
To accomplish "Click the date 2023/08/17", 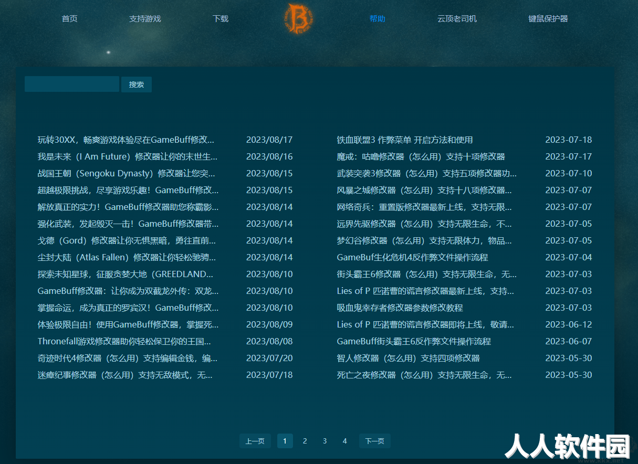I will tap(269, 140).
